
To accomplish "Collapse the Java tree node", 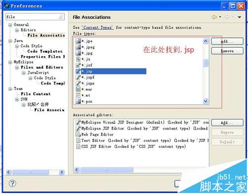I will [x=10, y=41].
